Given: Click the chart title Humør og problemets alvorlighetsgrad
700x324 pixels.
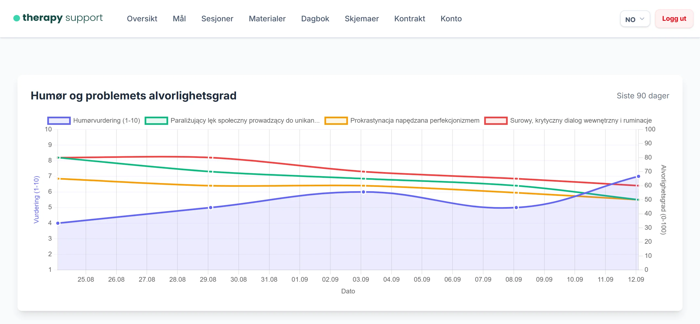Looking at the screenshot, I should pyautogui.click(x=133, y=96).
